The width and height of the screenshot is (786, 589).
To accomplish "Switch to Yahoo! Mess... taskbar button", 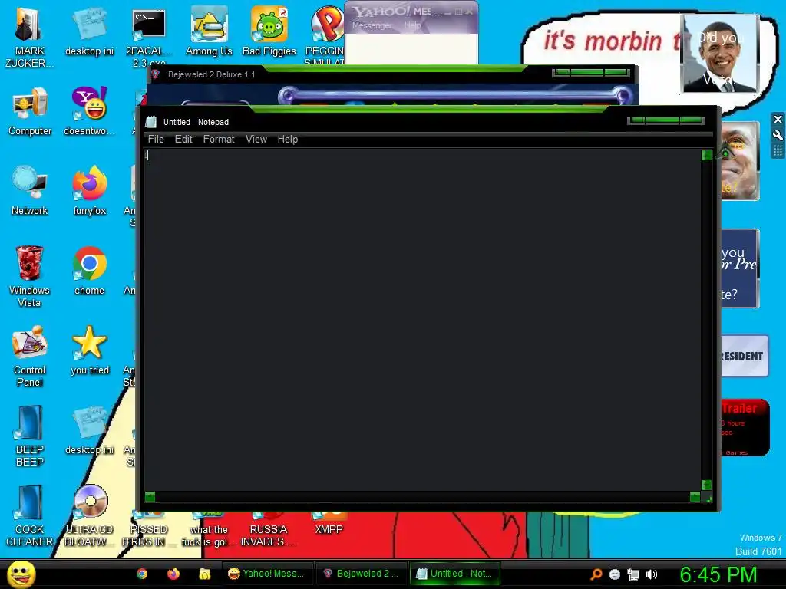I will click(268, 574).
